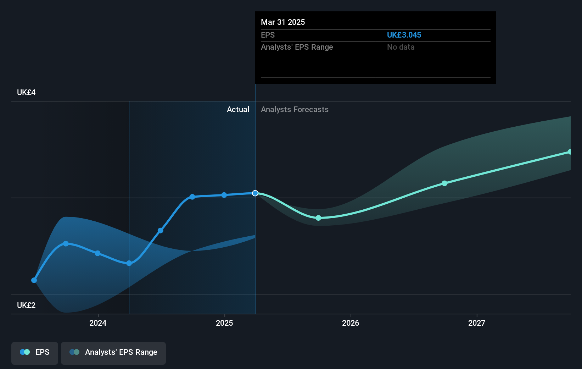Click the EPS data point at the 2024 low in March
This screenshot has width=582, height=369.
pyautogui.click(x=129, y=263)
